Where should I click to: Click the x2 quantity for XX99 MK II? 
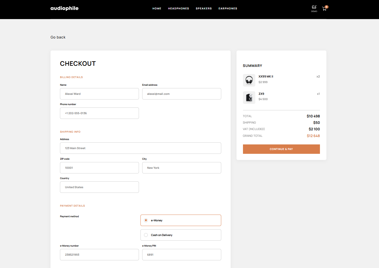(318, 76)
